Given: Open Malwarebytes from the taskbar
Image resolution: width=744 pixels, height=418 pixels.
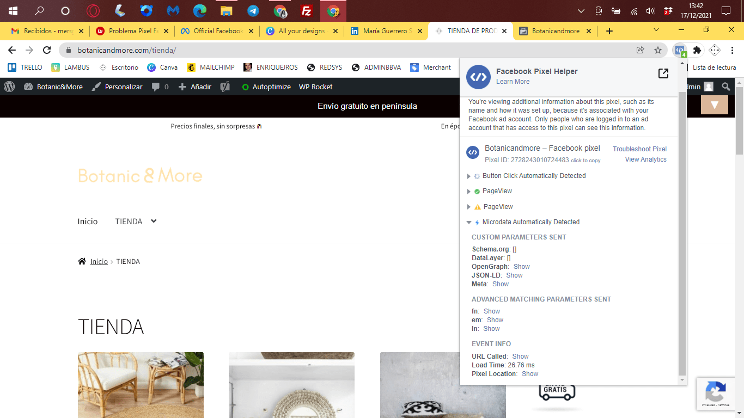Looking at the screenshot, I should coord(173,10).
